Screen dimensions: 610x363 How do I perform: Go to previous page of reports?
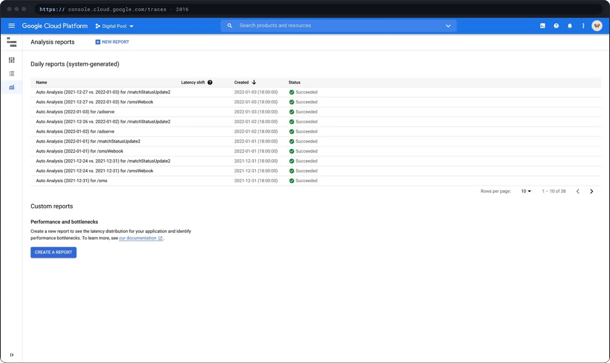click(x=578, y=191)
